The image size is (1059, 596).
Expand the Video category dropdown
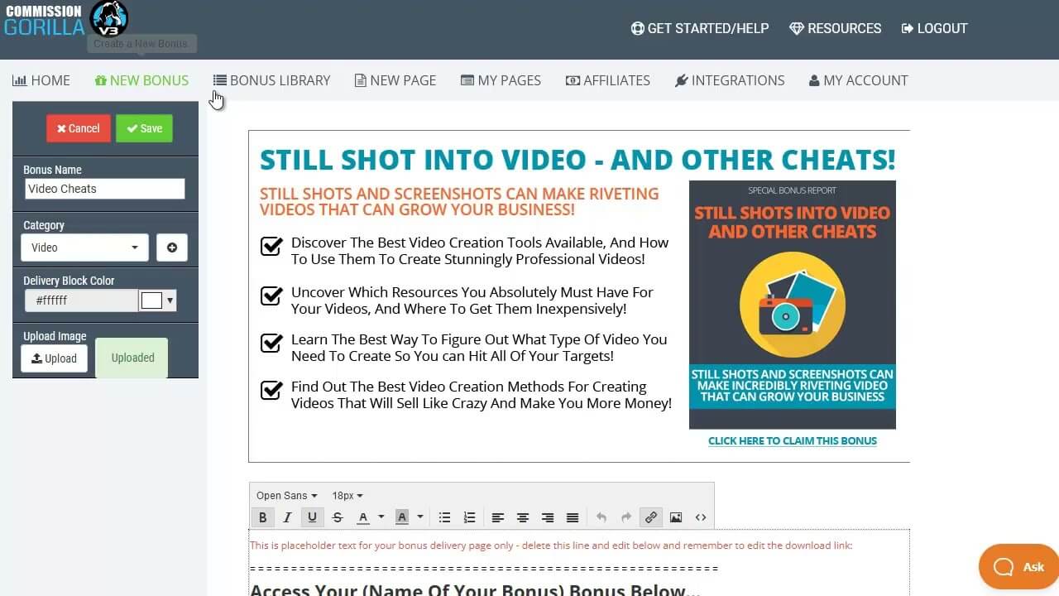84,248
